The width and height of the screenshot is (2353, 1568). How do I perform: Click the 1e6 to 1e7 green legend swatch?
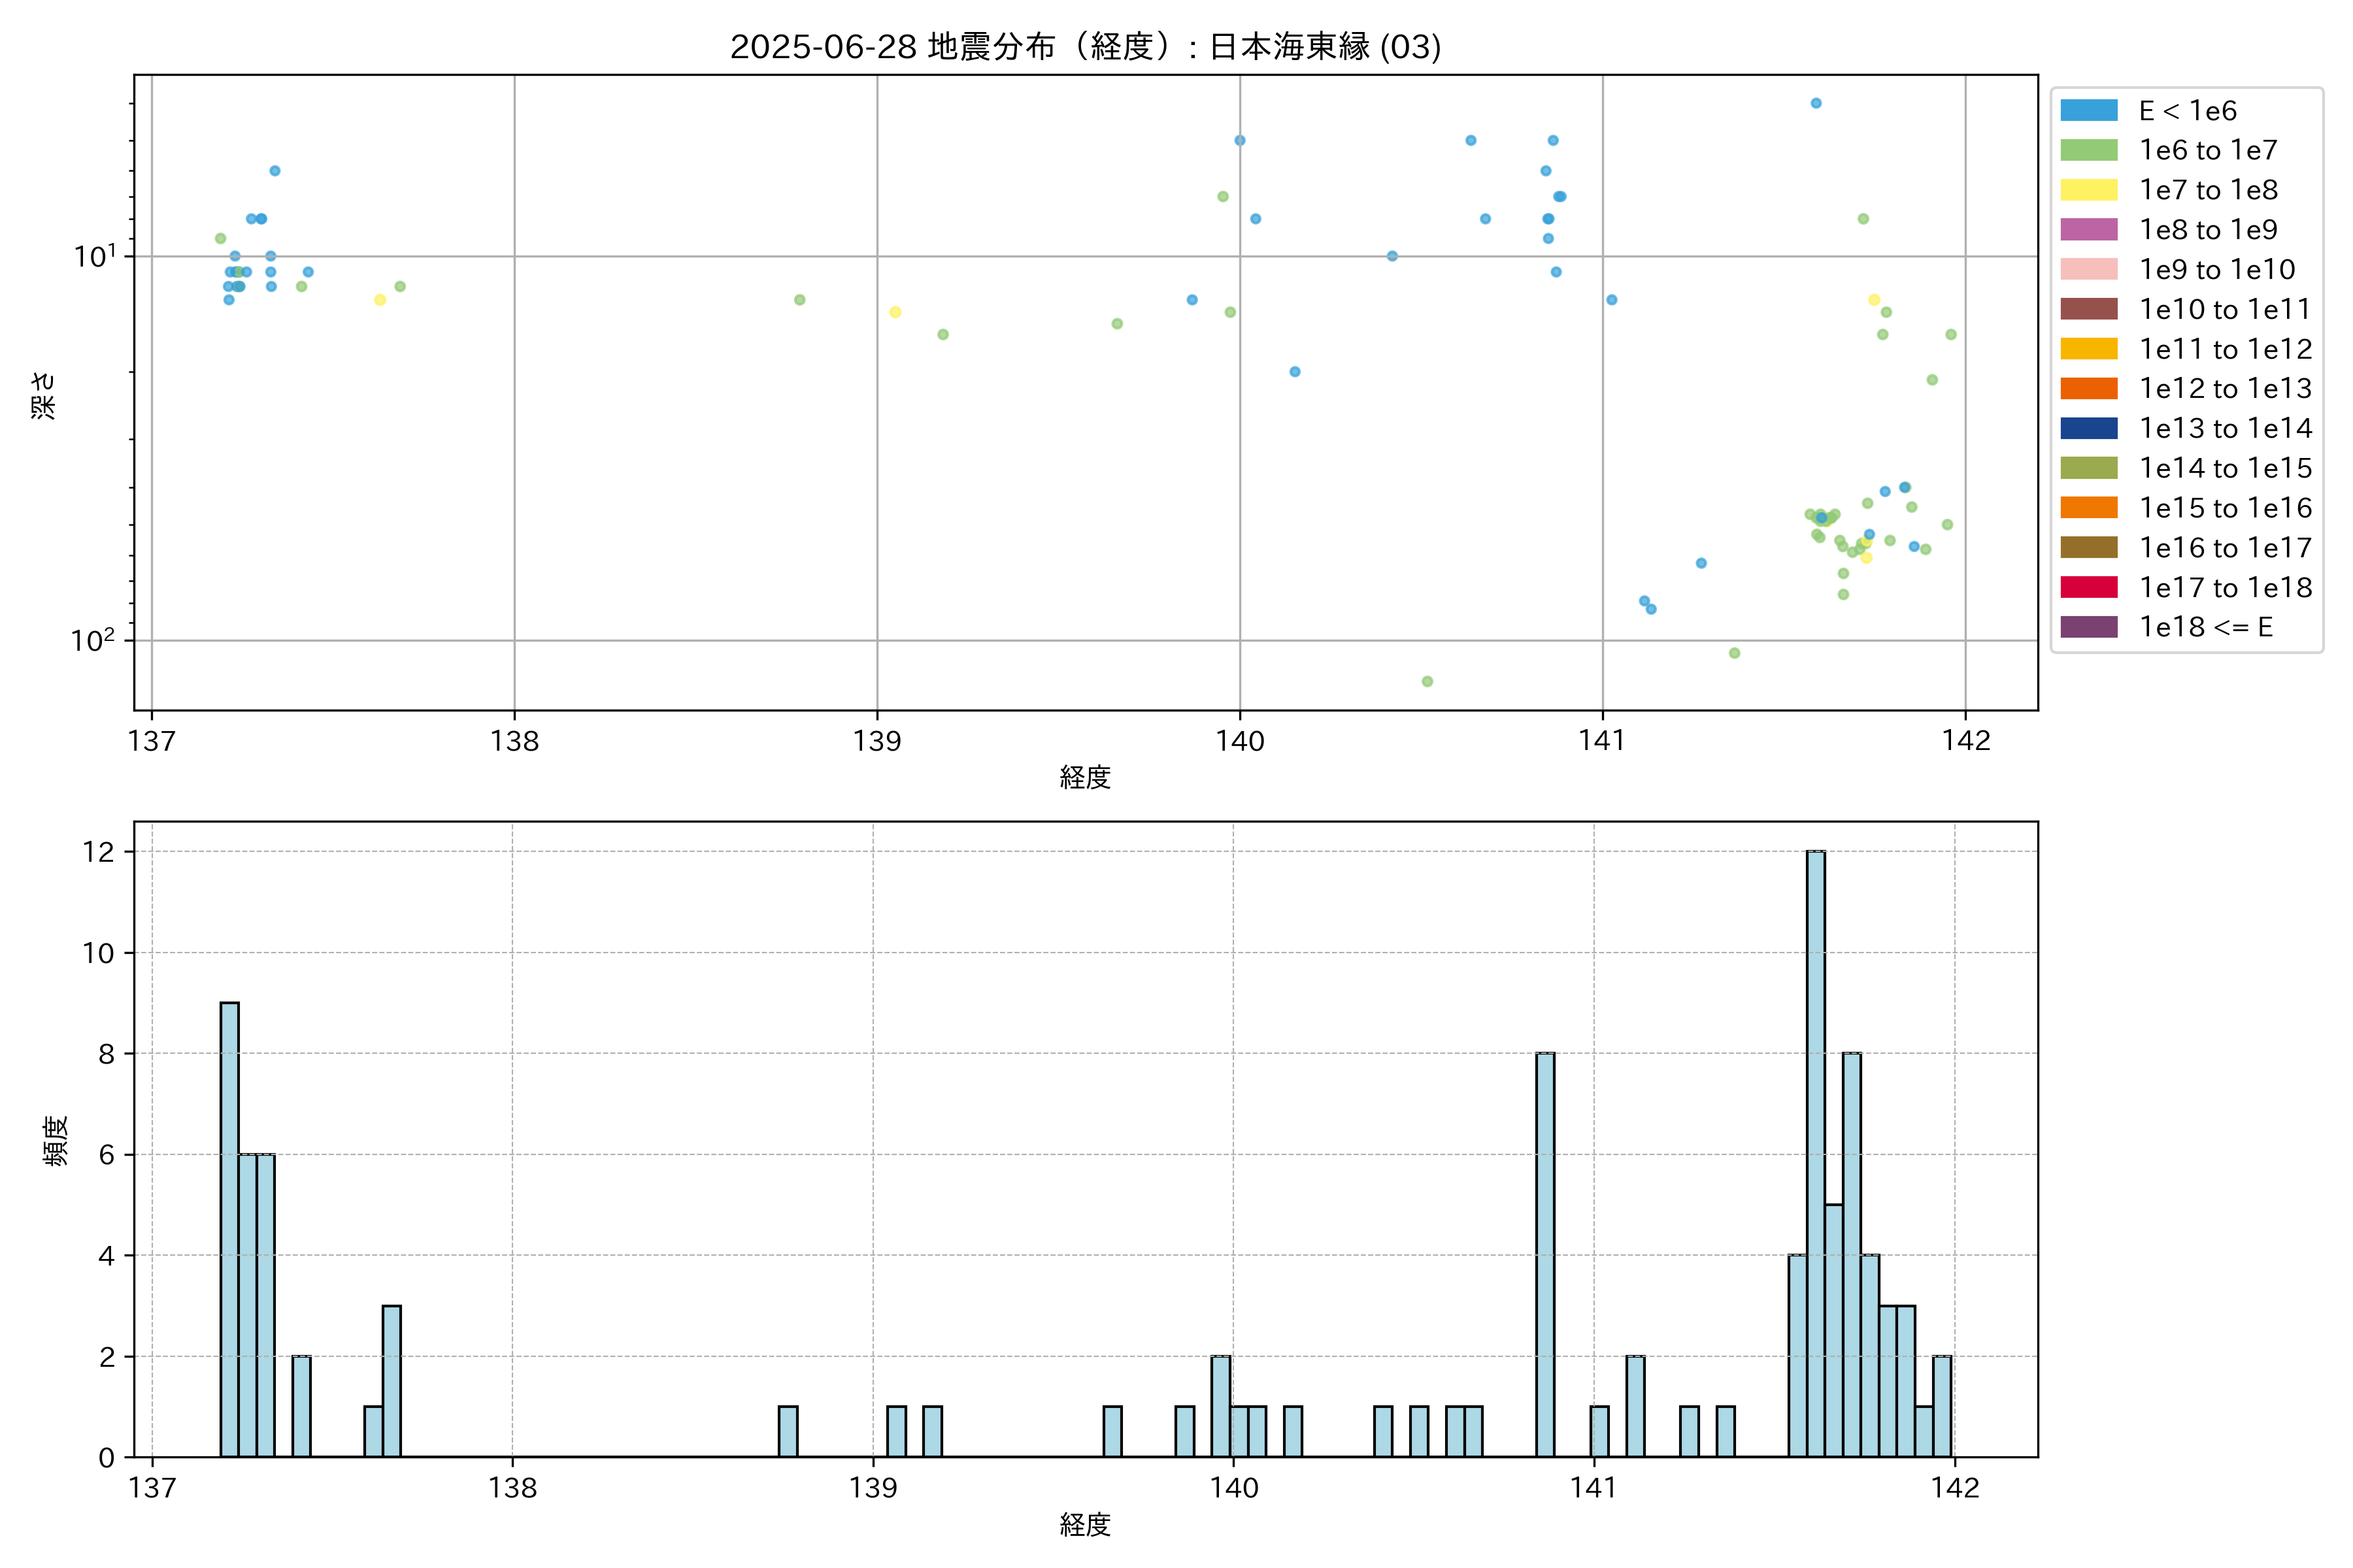pyautogui.click(x=2088, y=150)
